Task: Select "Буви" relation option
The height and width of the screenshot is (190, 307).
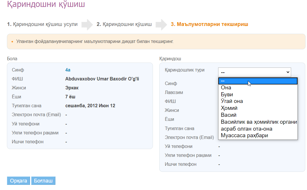Action: coord(258,95)
